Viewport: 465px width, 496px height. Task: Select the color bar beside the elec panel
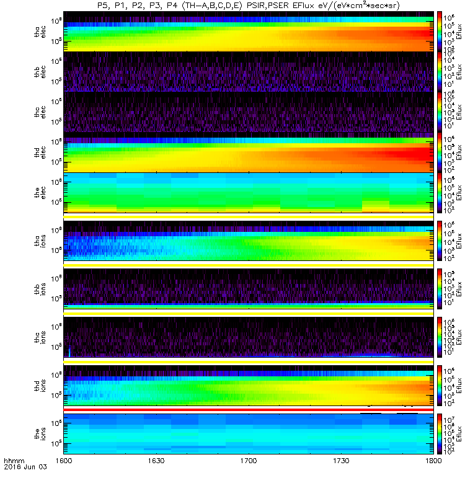440,193
